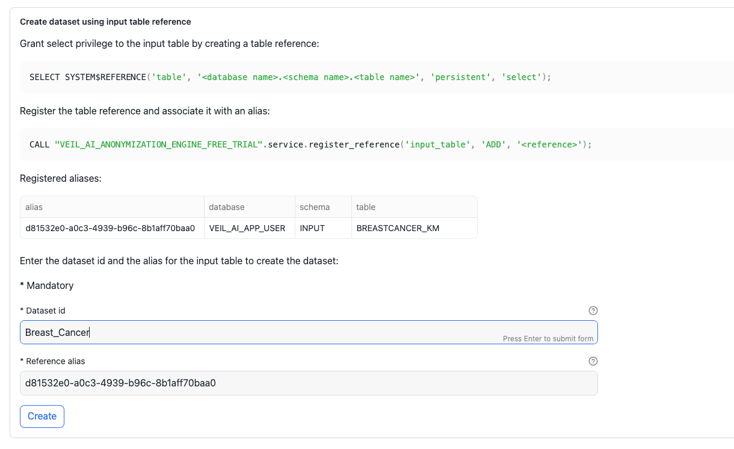Click the '* Mandatory' text

pos(47,285)
